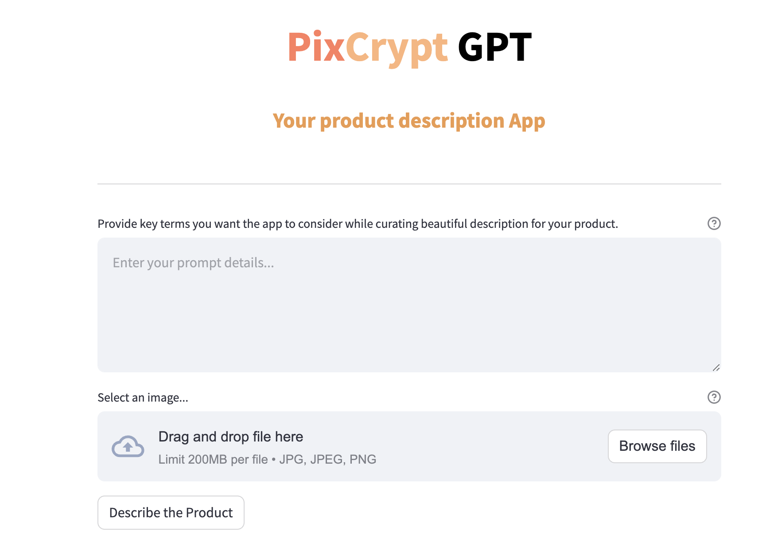770x539 pixels.
Task: Grab the text area resize handle
Action: [716, 367]
